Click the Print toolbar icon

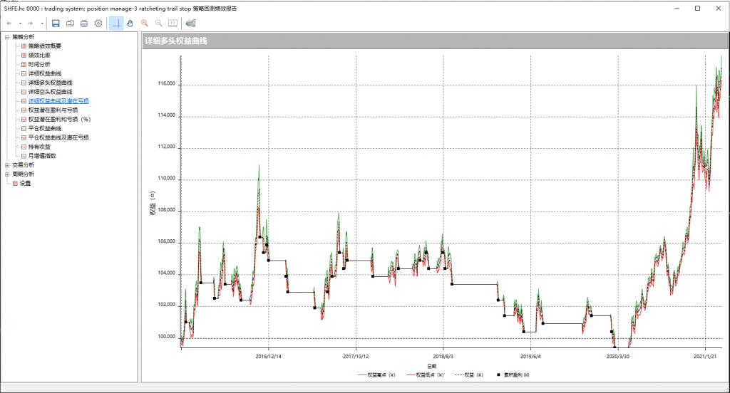tap(84, 23)
